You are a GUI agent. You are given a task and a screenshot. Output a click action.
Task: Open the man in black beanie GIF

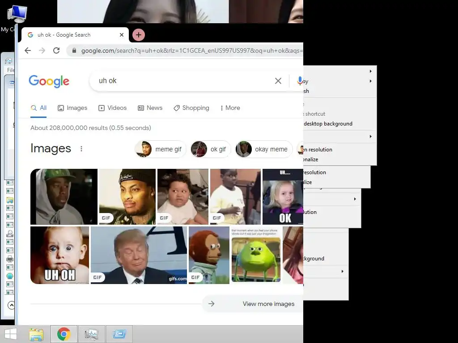127,197
